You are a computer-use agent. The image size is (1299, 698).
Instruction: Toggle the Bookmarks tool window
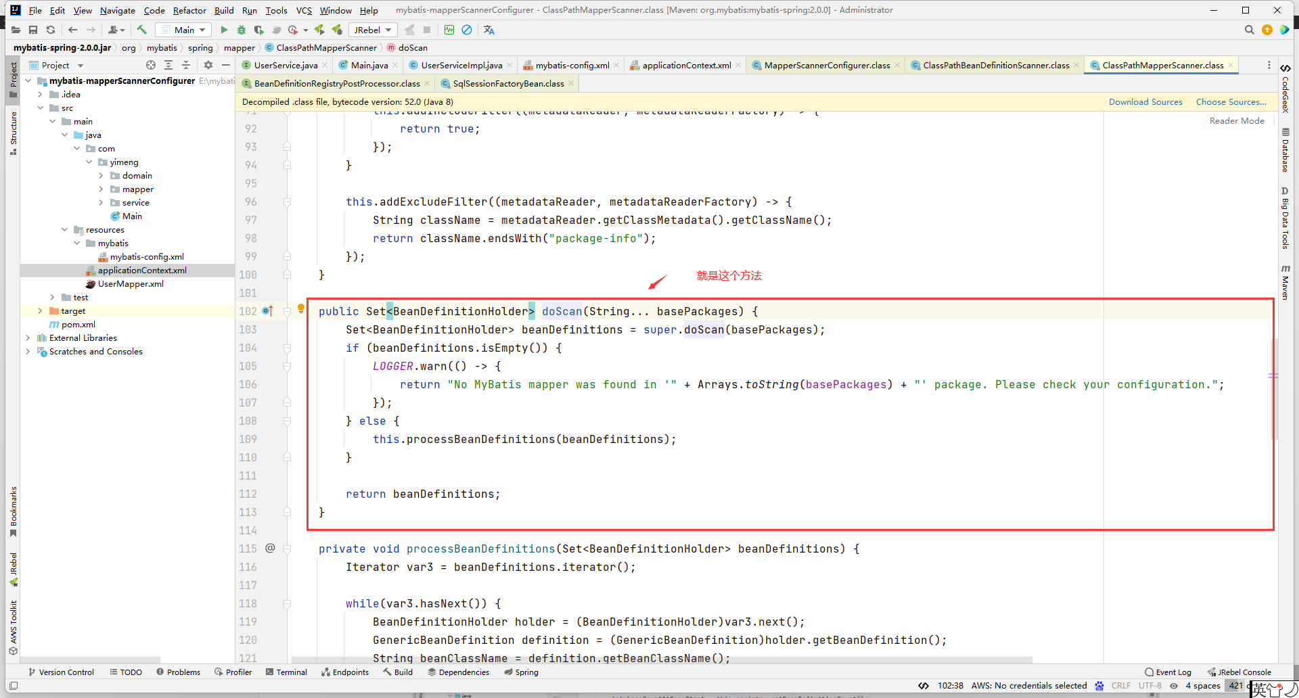(13, 512)
